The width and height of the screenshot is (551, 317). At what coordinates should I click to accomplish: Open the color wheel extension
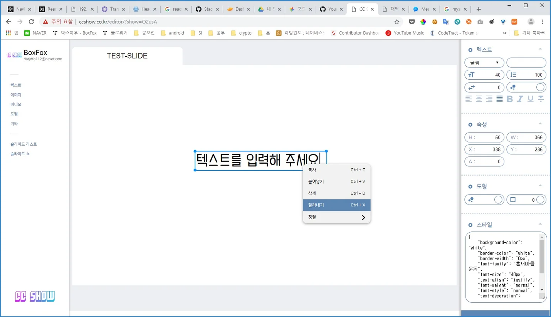point(423,22)
